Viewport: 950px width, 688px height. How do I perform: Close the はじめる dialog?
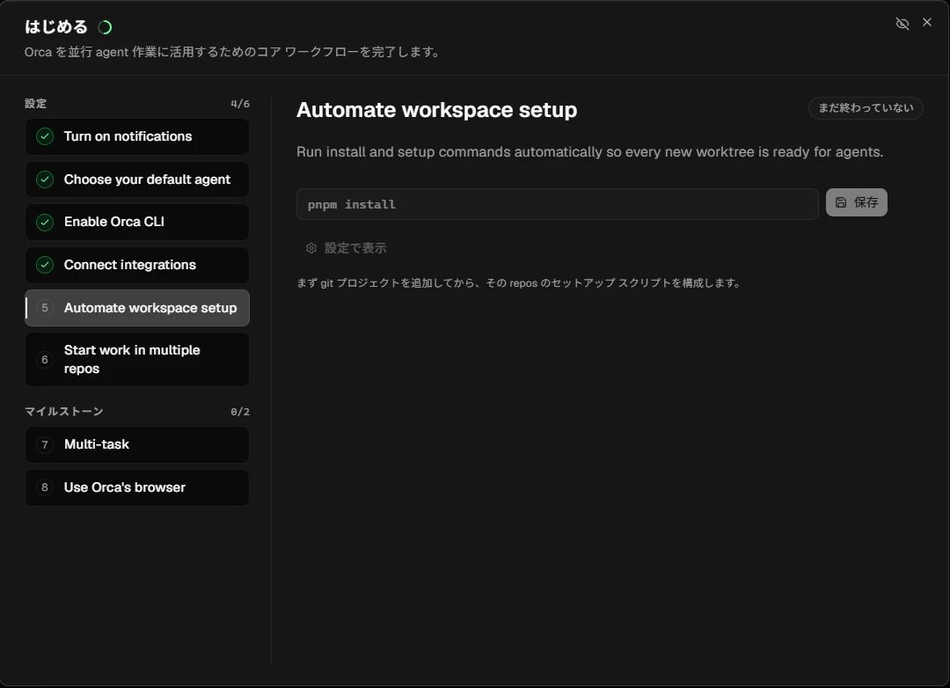(x=927, y=22)
